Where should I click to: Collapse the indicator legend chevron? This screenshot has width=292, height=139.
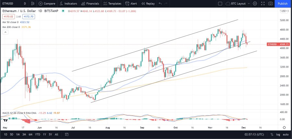click(x=6, y=32)
